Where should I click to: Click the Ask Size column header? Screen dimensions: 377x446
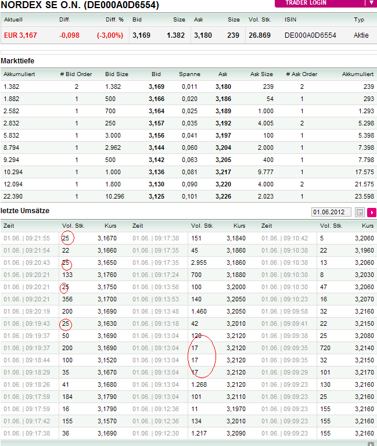261,74
